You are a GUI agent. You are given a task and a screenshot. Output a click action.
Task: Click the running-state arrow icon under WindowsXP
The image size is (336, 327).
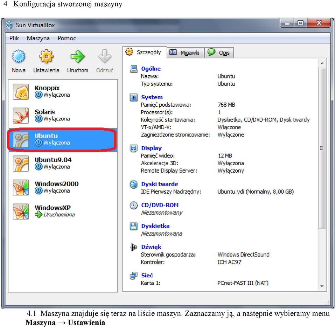[x=38, y=214]
